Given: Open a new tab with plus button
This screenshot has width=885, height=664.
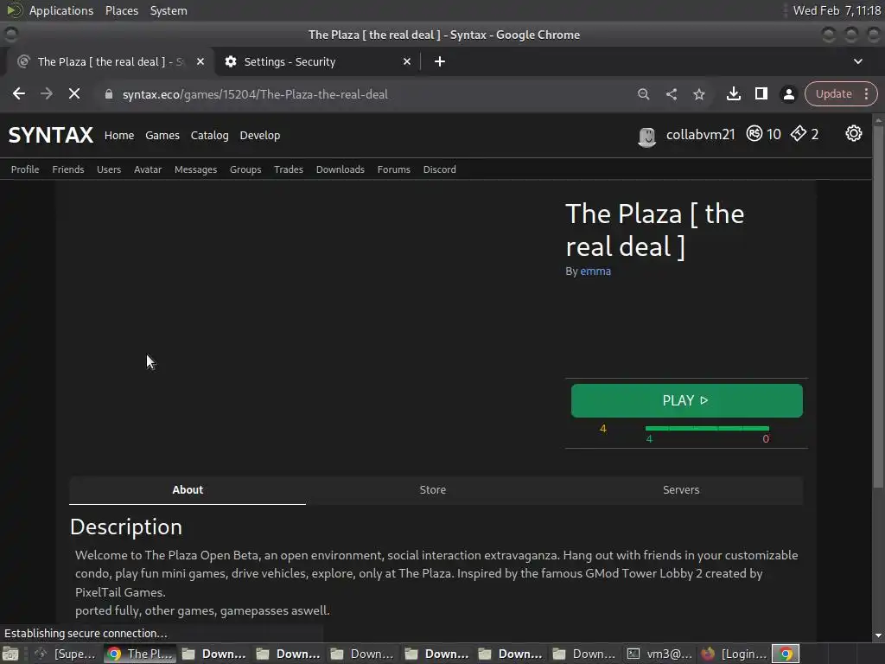Looking at the screenshot, I should 440,61.
